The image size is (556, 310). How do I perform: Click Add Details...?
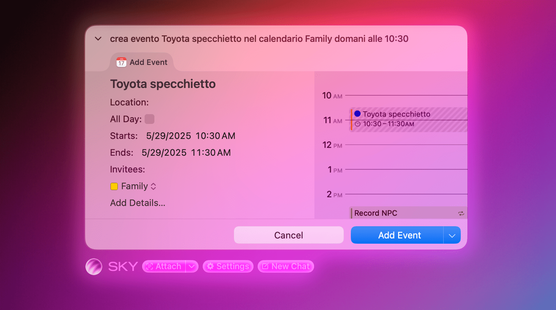138,203
